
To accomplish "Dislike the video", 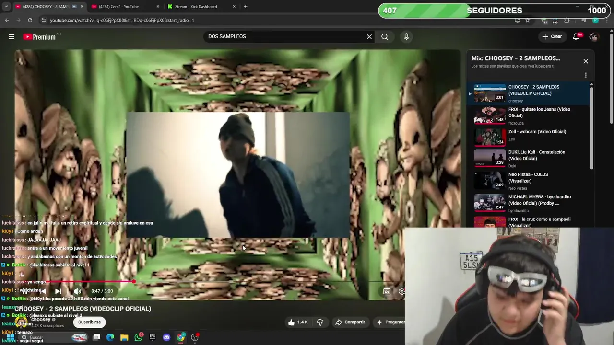I will pos(320,322).
